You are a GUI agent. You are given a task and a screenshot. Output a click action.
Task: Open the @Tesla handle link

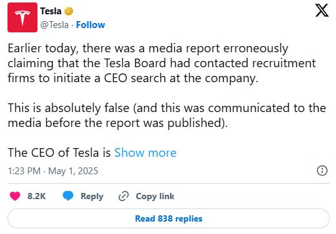54,25
